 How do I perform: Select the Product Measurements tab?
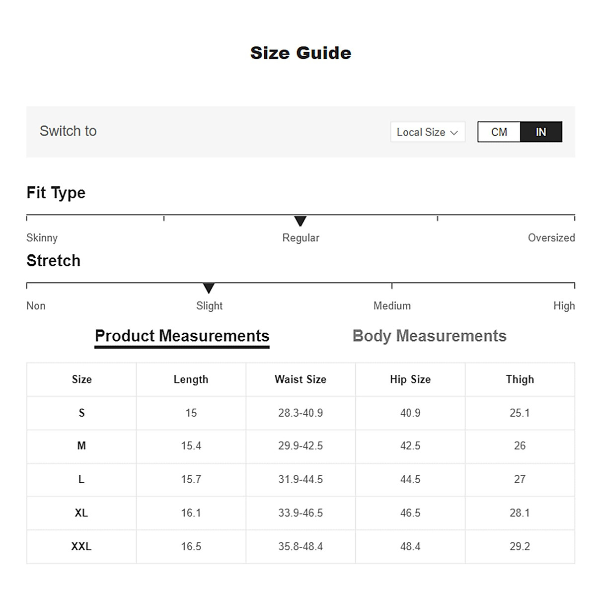coord(182,336)
